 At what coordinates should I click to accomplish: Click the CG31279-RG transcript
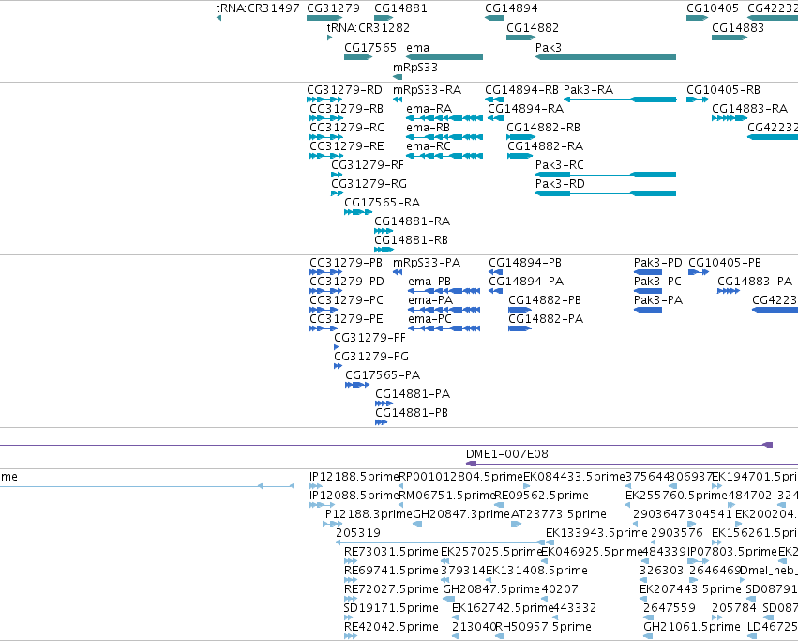pyautogui.click(x=337, y=193)
